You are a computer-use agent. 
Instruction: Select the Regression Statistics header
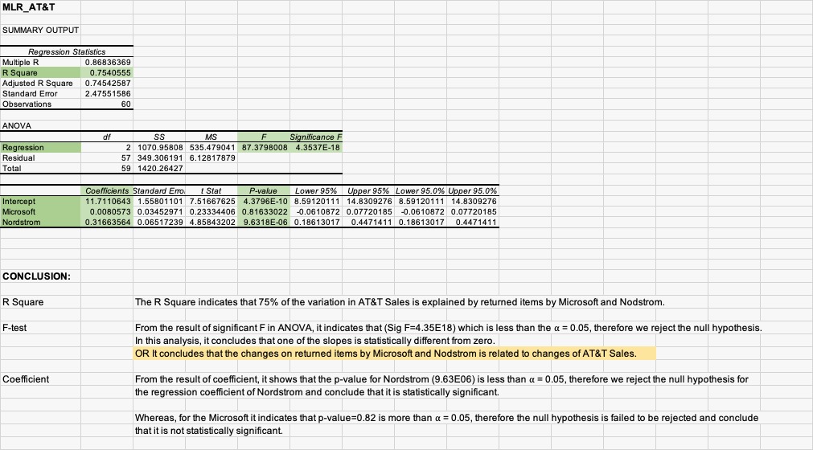pyautogui.click(x=67, y=51)
